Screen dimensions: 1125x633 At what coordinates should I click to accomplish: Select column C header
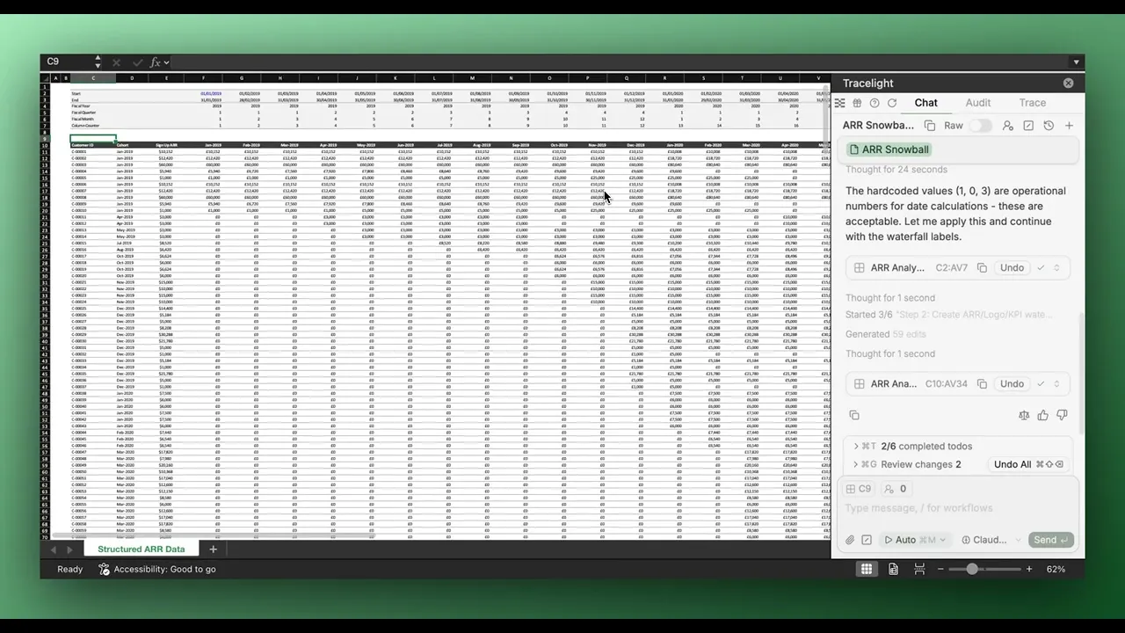[93, 78]
